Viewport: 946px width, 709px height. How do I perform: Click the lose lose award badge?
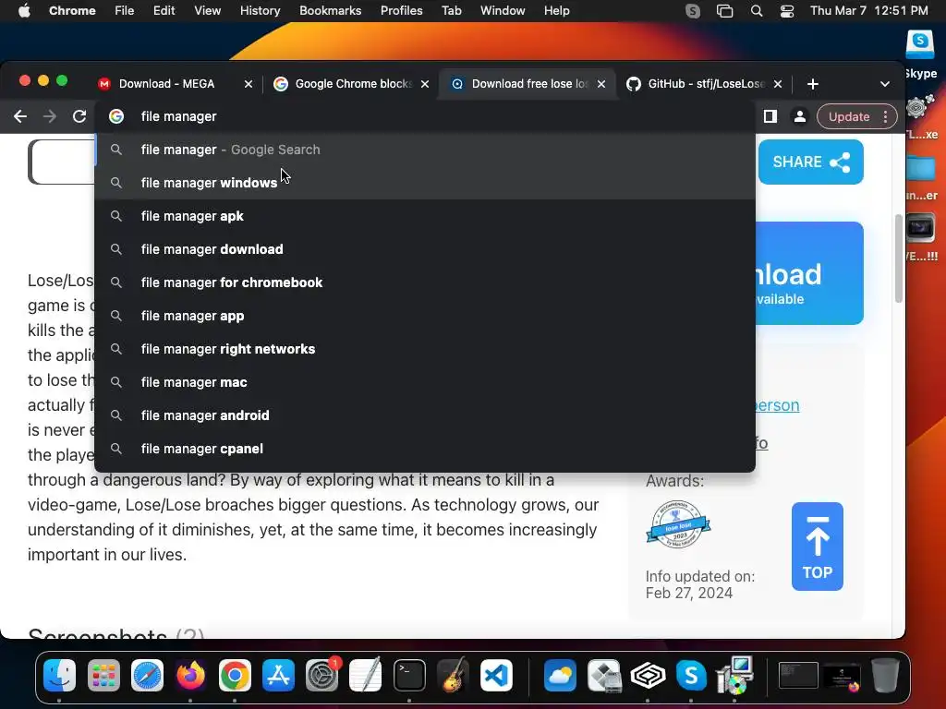point(677,524)
